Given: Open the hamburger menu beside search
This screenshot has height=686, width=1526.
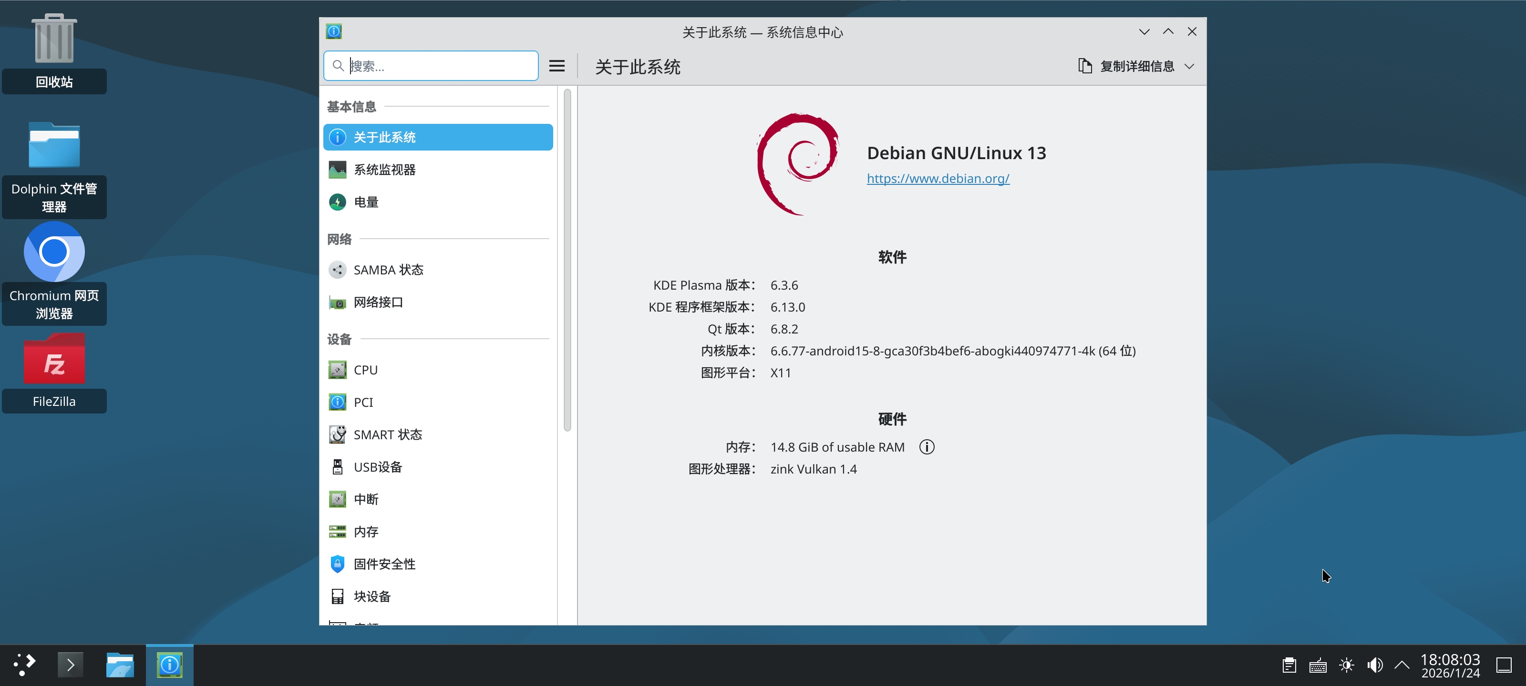Looking at the screenshot, I should [556, 66].
